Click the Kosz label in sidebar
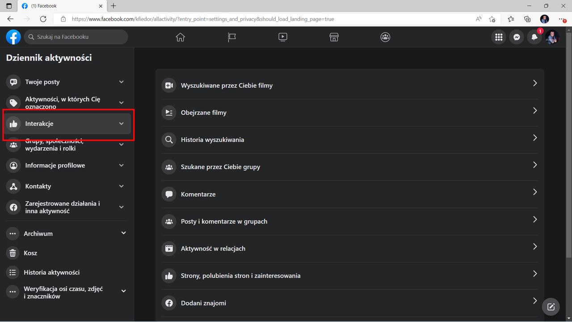The image size is (572, 322). (30, 253)
